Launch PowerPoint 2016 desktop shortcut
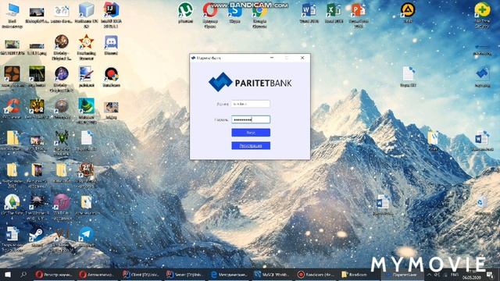500x281 pixels. pyautogui.click(x=358, y=16)
